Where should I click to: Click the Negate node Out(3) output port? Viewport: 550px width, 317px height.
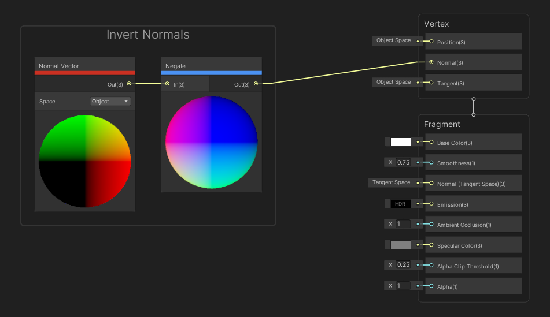tap(256, 84)
